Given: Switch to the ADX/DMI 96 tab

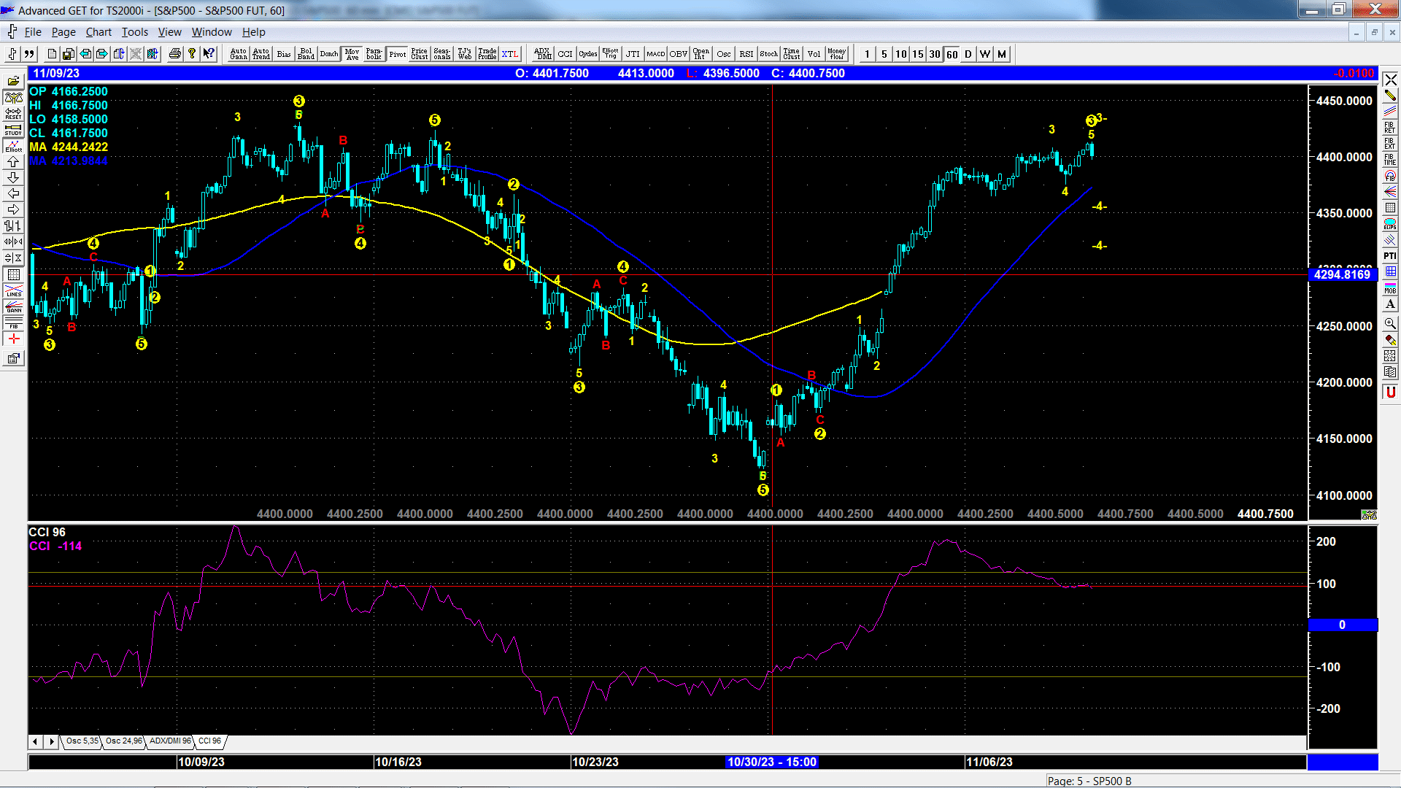Looking at the screenshot, I should 170,741.
